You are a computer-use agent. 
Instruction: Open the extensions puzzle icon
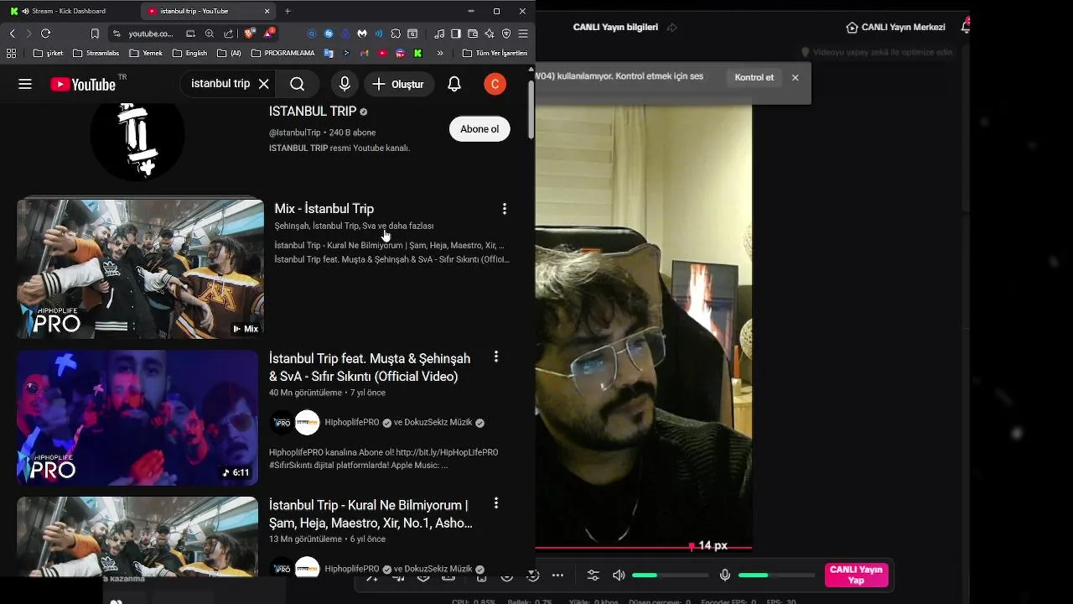pyautogui.click(x=396, y=34)
